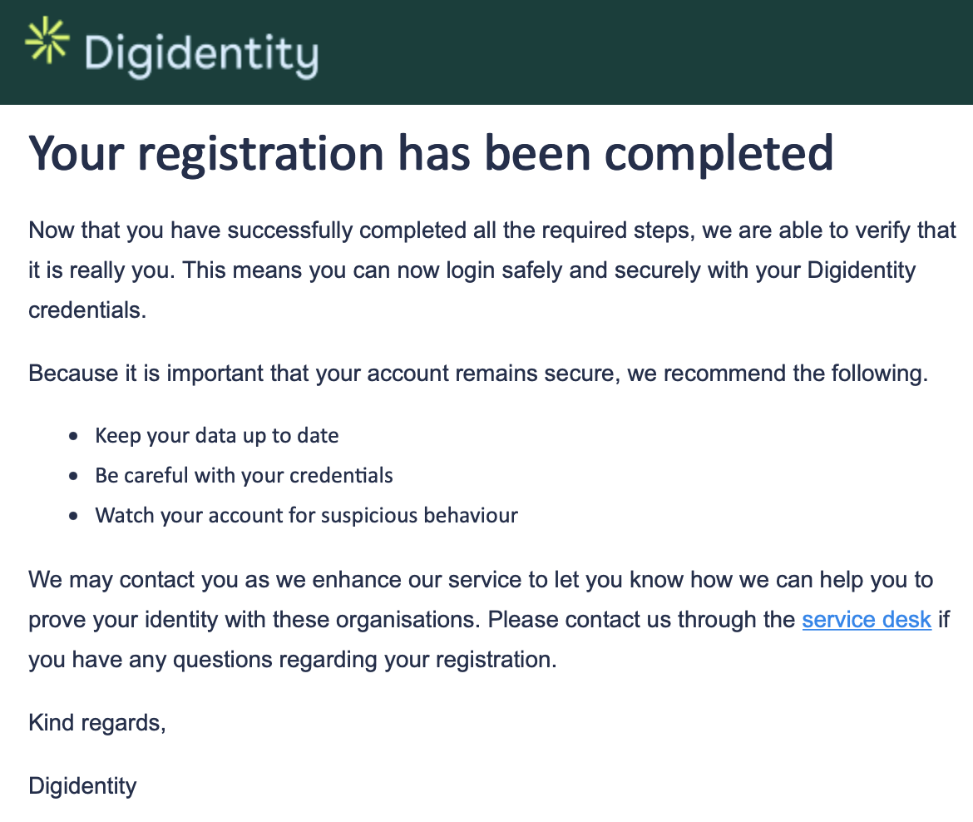
Task: Click the bullet dot before 'Keep your data'
Action: tap(74, 437)
